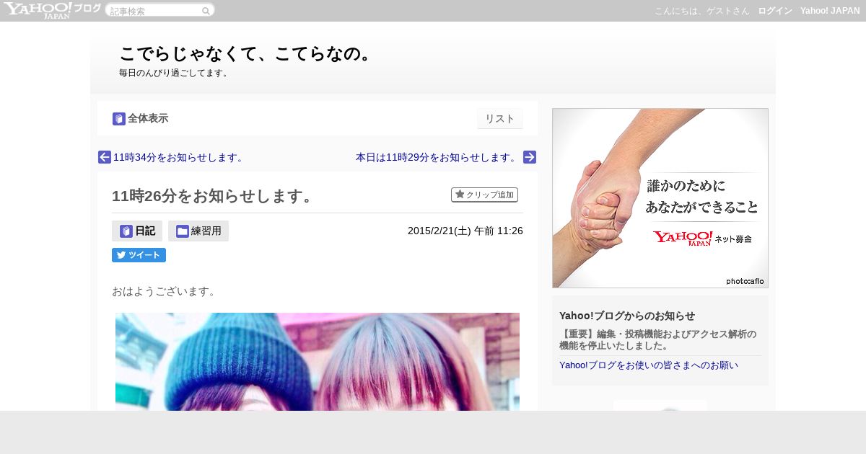866x454 pixels.
Task: Click the Yahoo! Japan blog logo
Action: pos(52,10)
